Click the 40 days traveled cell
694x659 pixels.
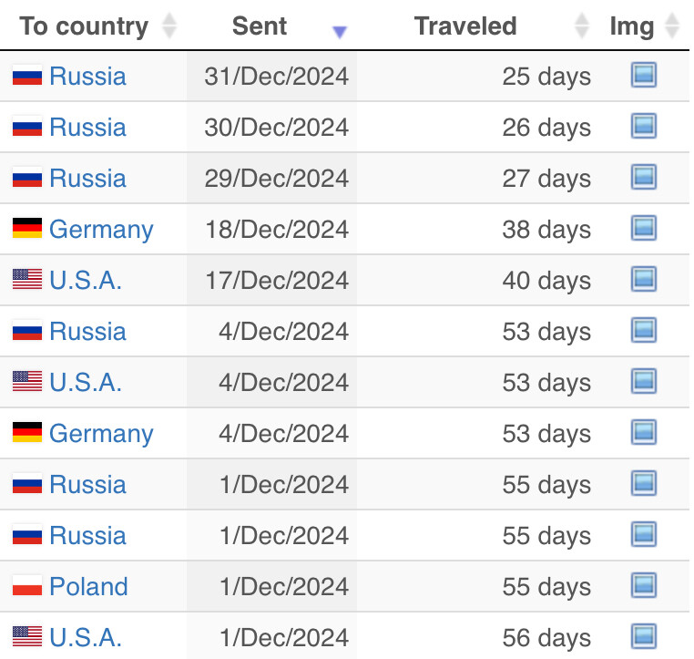click(x=546, y=280)
